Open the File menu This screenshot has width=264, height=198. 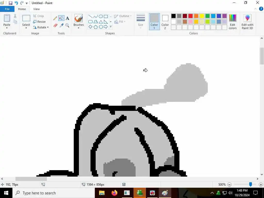click(7, 9)
